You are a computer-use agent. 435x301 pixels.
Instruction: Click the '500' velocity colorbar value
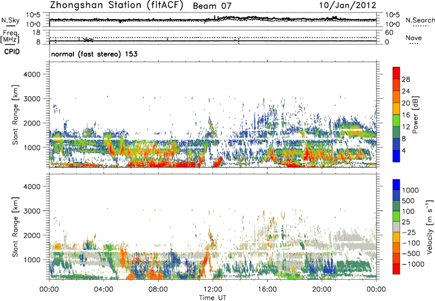click(x=408, y=200)
